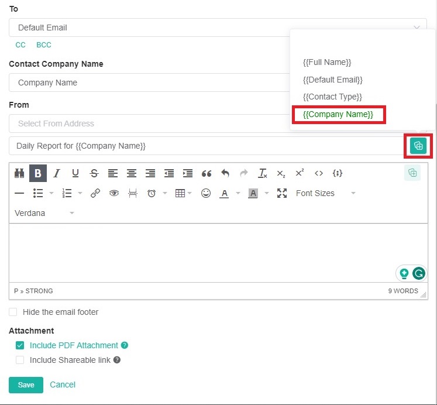Insert a blockquote
Screen dimensions: 437x405
(206, 173)
